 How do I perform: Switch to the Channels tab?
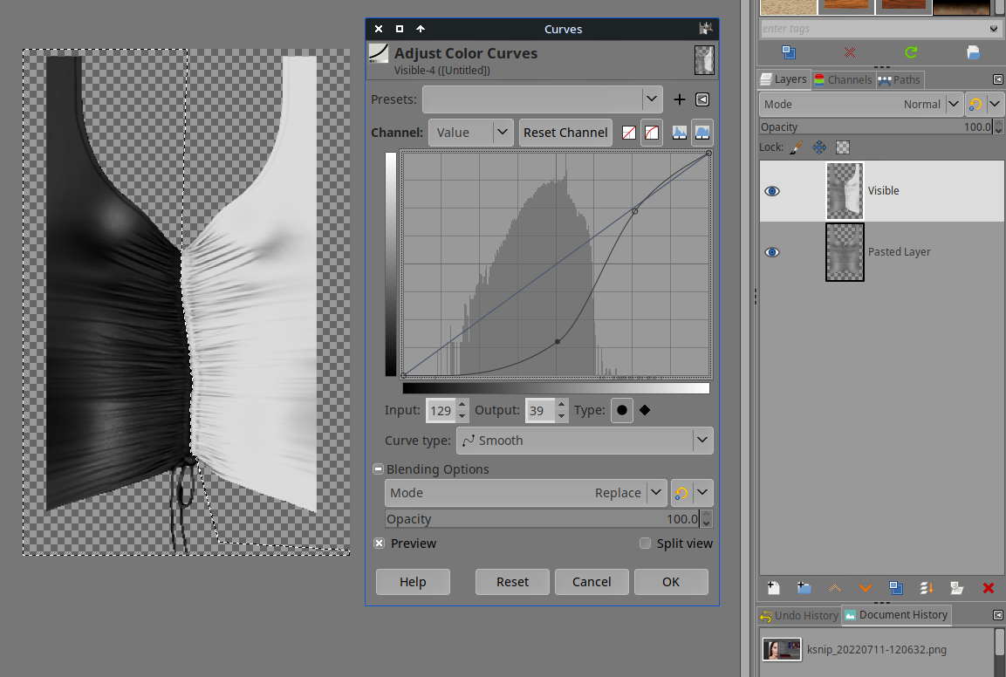click(x=842, y=79)
